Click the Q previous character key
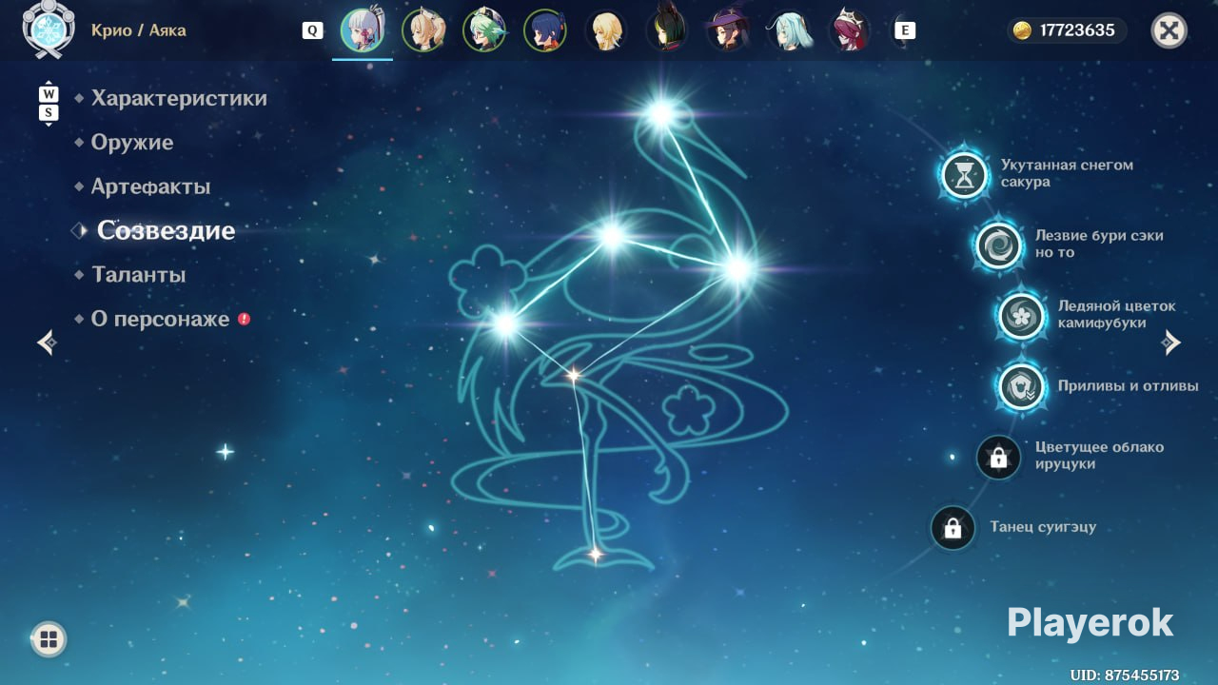 coord(312,30)
